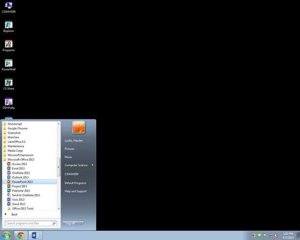Expand the Maintenance folder
300x240 pixels.
click(14, 146)
